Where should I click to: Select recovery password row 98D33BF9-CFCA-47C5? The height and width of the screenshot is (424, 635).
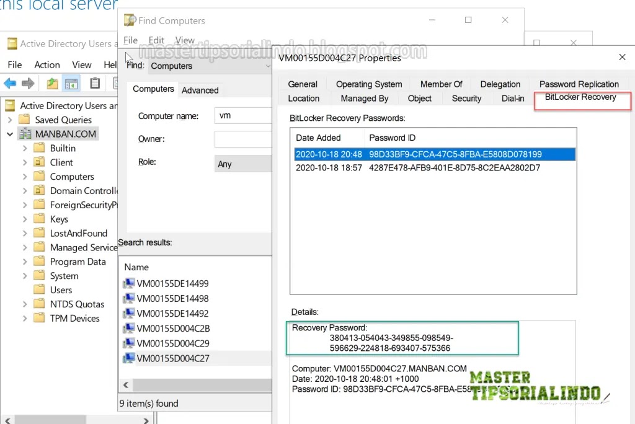(435, 154)
